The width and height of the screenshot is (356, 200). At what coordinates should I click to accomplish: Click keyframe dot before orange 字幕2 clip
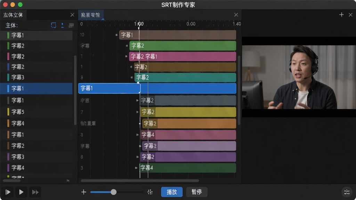click(140, 124)
